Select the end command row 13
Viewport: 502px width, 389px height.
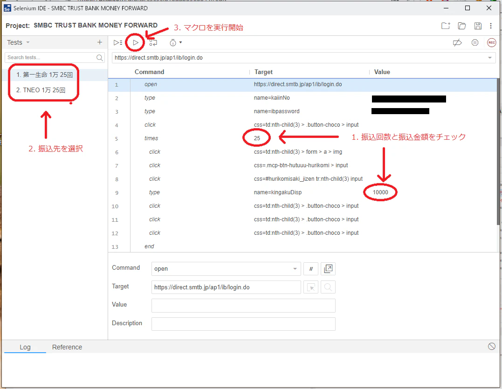(302, 246)
